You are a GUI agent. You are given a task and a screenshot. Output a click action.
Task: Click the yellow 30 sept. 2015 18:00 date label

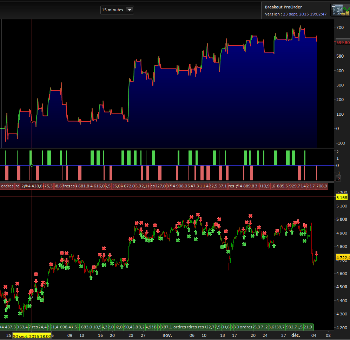click(32, 336)
